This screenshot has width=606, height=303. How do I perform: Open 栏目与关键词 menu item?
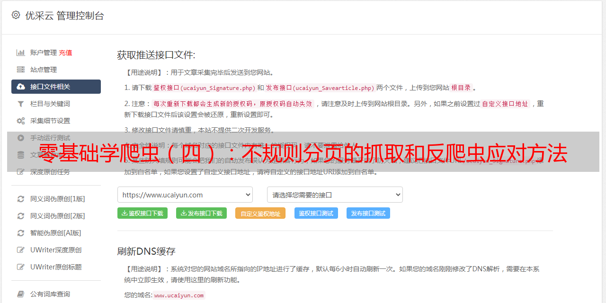pos(56,104)
